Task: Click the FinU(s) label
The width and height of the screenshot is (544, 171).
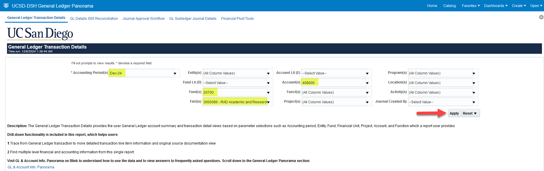Action: [x=196, y=101]
